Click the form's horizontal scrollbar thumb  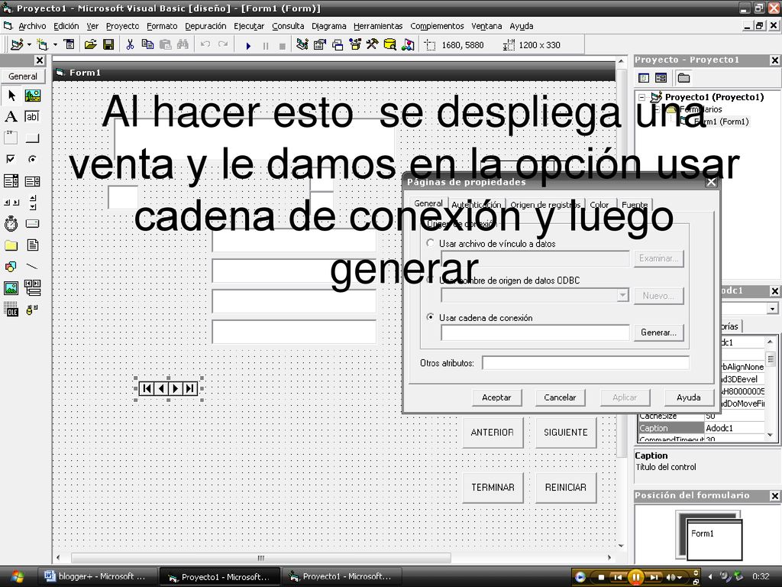point(261,557)
